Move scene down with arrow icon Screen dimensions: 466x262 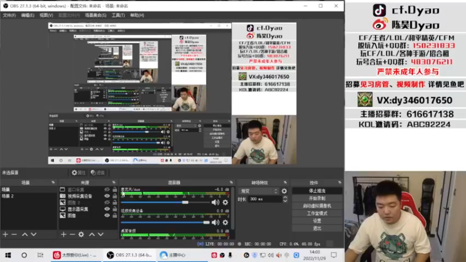(x=34, y=235)
